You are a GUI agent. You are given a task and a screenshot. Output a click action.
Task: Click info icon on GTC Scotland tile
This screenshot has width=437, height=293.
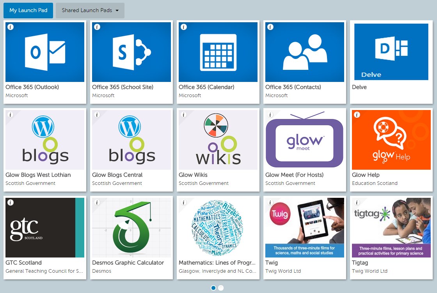pyautogui.click(x=11, y=202)
